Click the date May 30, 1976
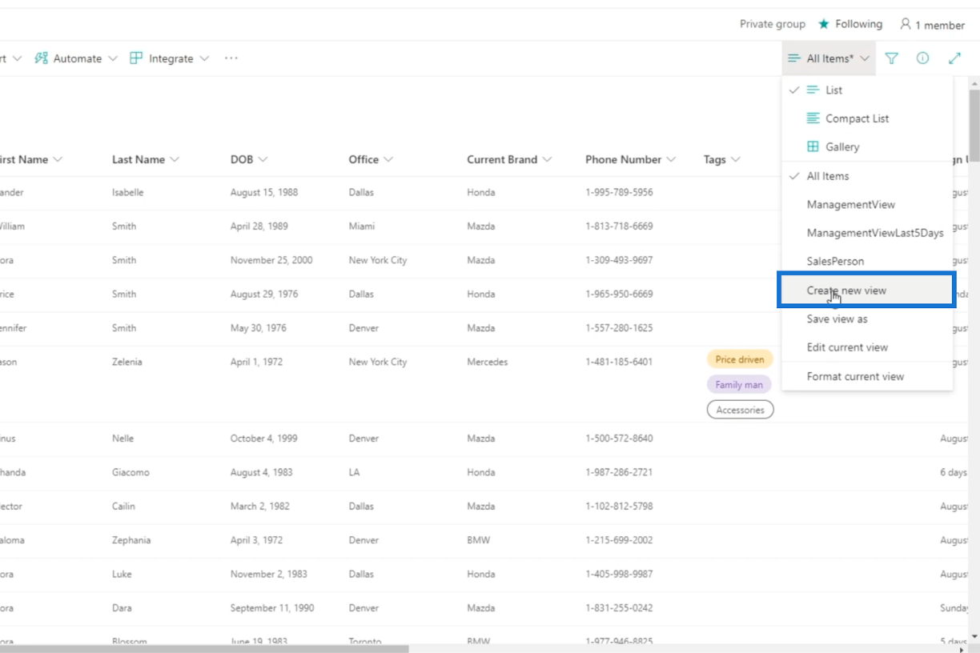Image resolution: width=980 pixels, height=653 pixels. [259, 328]
